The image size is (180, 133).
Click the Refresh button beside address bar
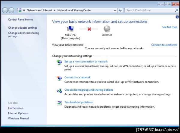[x=120, y=10]
